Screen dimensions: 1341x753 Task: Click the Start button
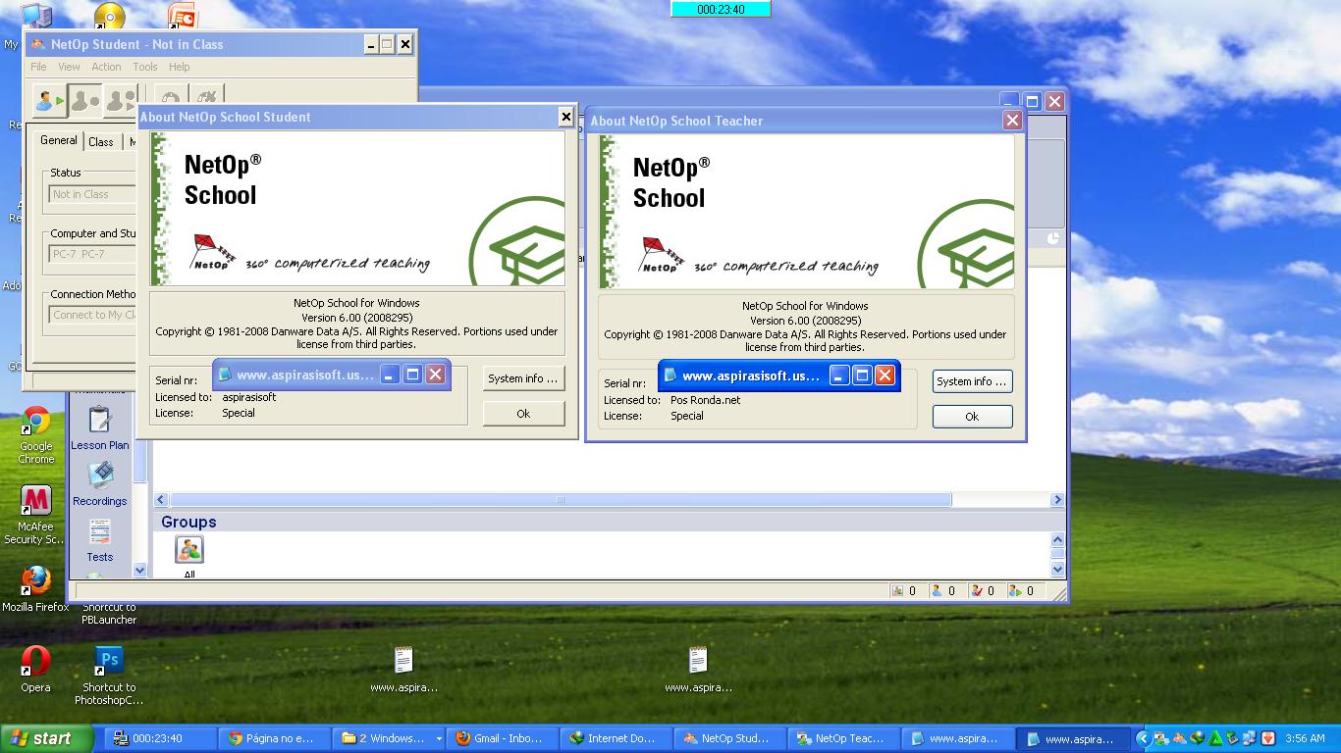pyautogui.click(x=47, y=739)
